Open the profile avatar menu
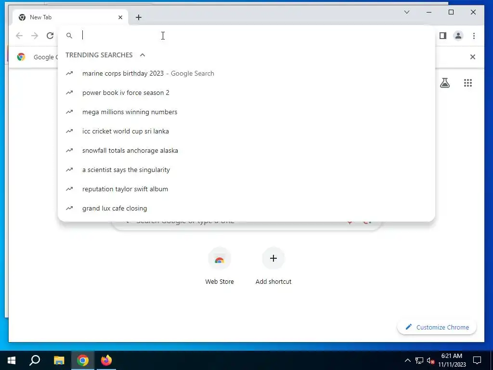This screenshot has width=493, height=370. coord(458,36)
